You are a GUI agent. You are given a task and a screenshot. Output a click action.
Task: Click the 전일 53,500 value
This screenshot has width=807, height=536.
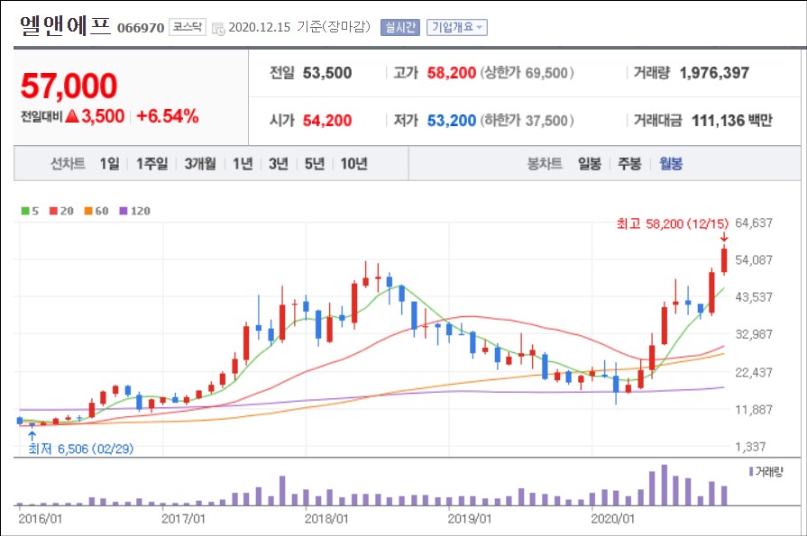(326, 73)
